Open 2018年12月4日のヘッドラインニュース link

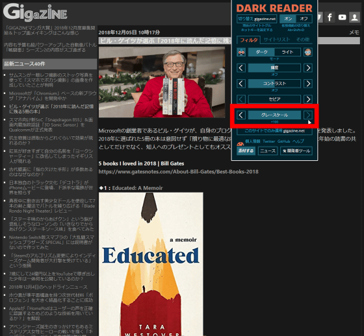pos(48,287)
